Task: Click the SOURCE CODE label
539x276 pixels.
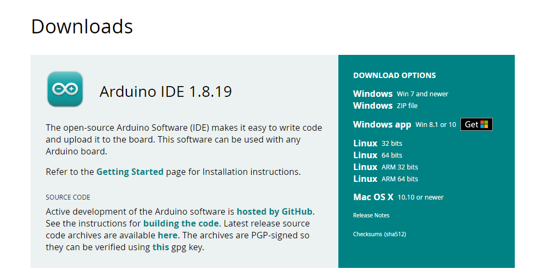Action: [x=68, y=197]
